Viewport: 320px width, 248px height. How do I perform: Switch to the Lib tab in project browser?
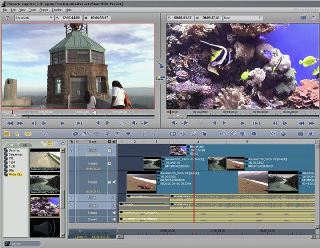[x=25, y=145]
